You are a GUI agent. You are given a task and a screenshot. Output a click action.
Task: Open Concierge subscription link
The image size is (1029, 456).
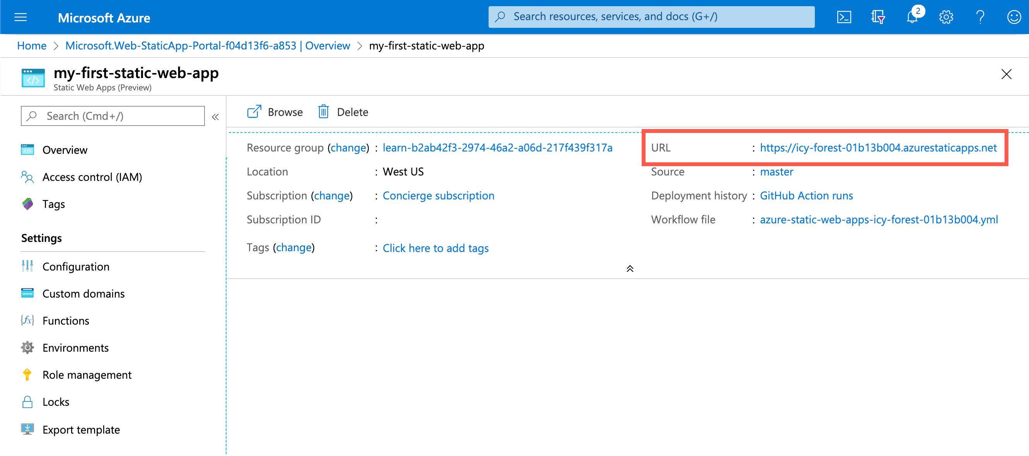click(x=438, y=196)
